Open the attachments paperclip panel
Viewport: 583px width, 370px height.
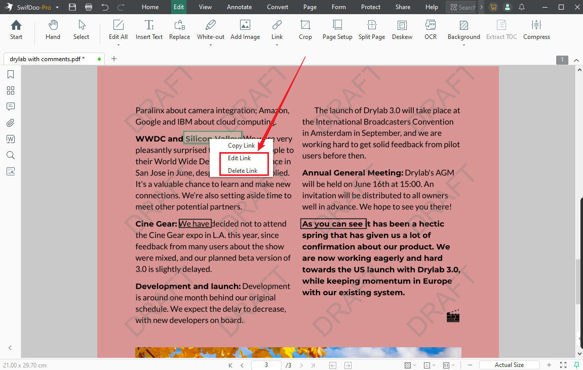[x=11, y=123]
